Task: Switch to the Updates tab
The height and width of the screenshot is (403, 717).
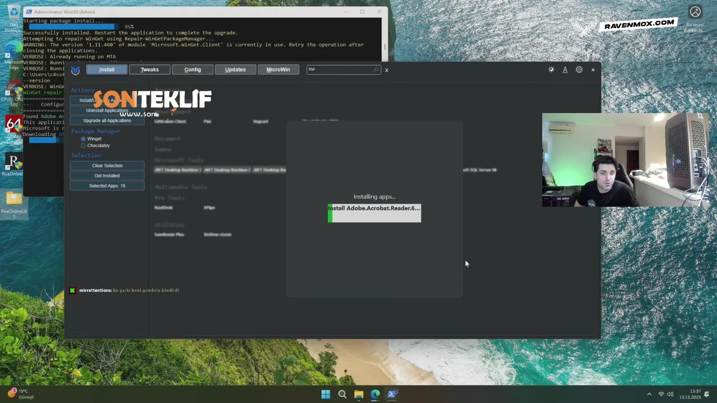Action: tap(235, 69)
